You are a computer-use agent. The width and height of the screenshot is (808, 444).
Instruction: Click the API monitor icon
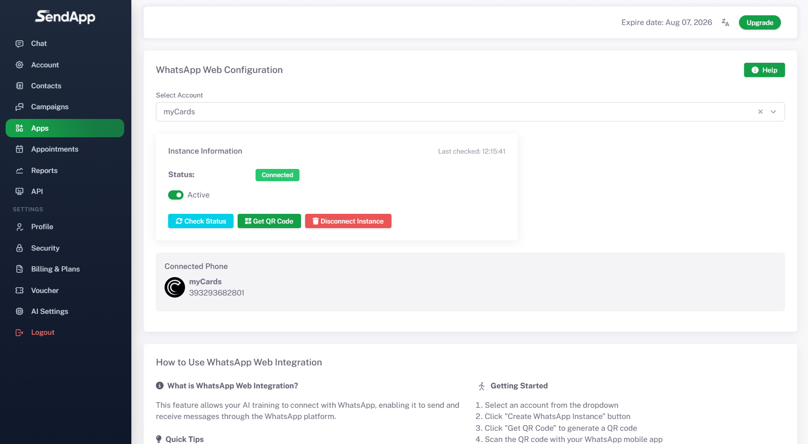[x=19, y=191]
